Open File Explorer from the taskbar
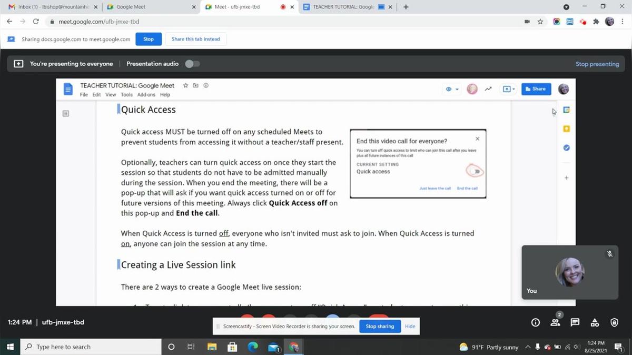Screen dimensions: 632x355 click(x=212, y=347)
